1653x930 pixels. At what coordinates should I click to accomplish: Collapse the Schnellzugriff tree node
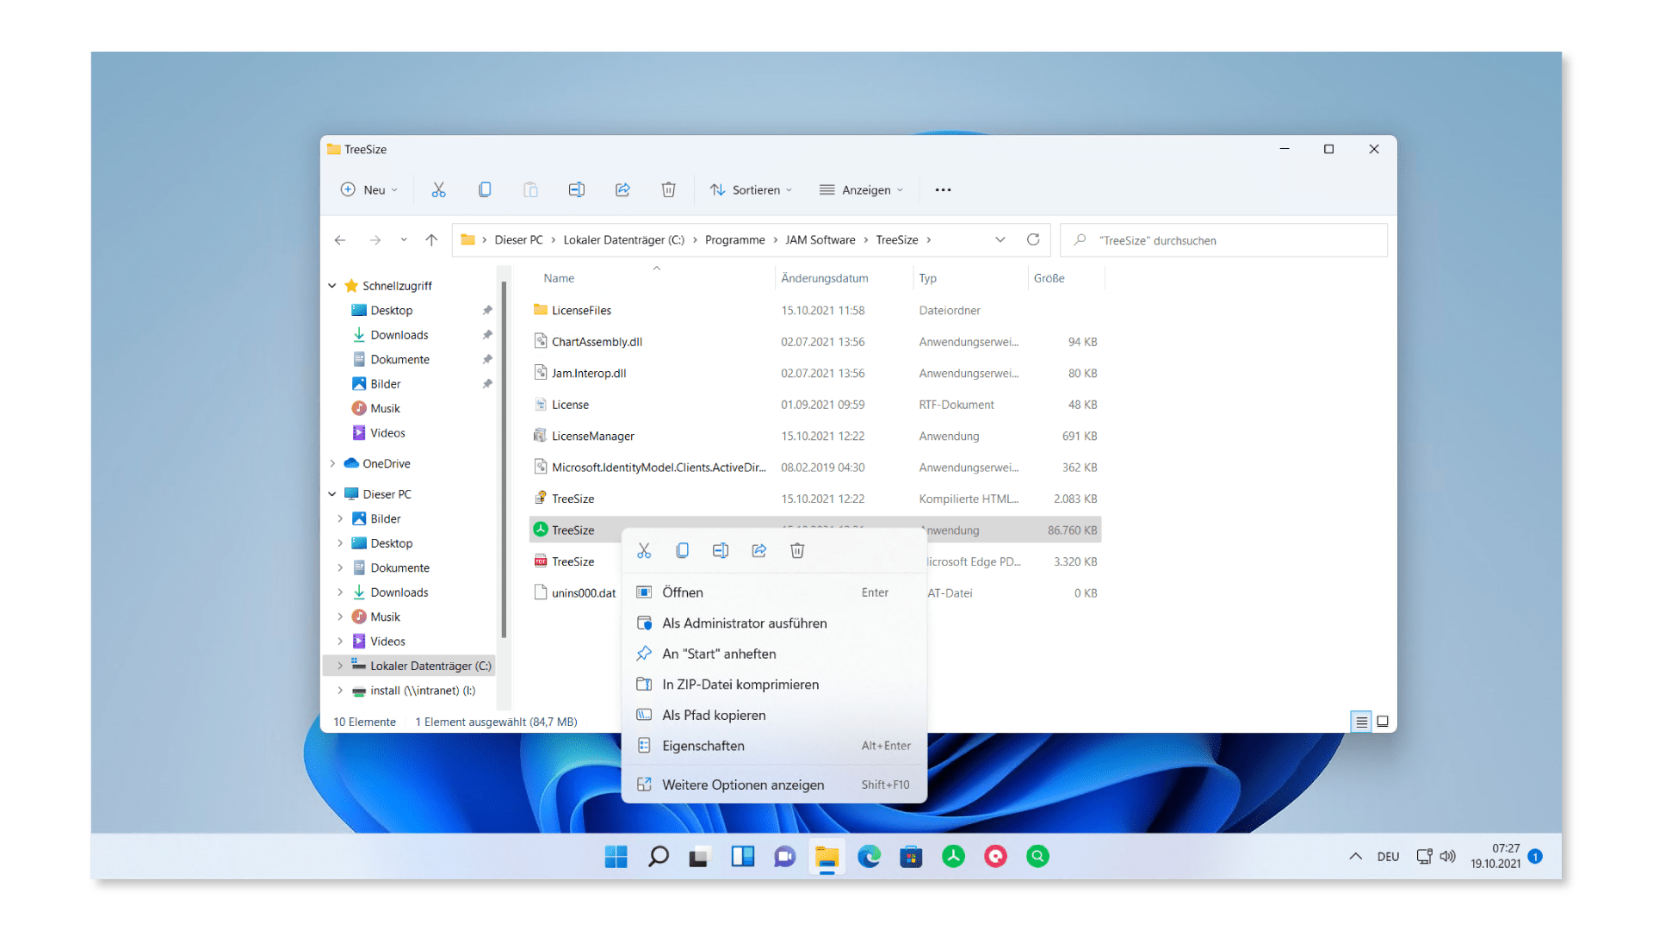pos(332,286)
